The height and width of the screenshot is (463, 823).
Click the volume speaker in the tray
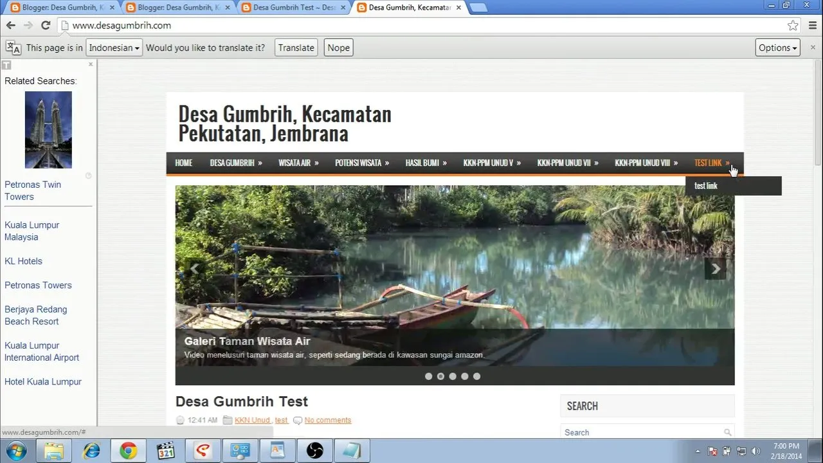pyautogui.click(x=755, y=451)
